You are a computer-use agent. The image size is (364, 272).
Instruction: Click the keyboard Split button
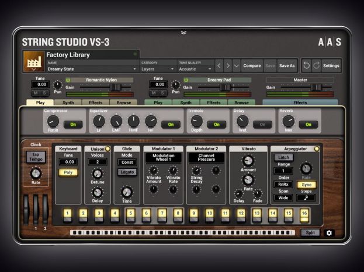click(x=310, y=232)
